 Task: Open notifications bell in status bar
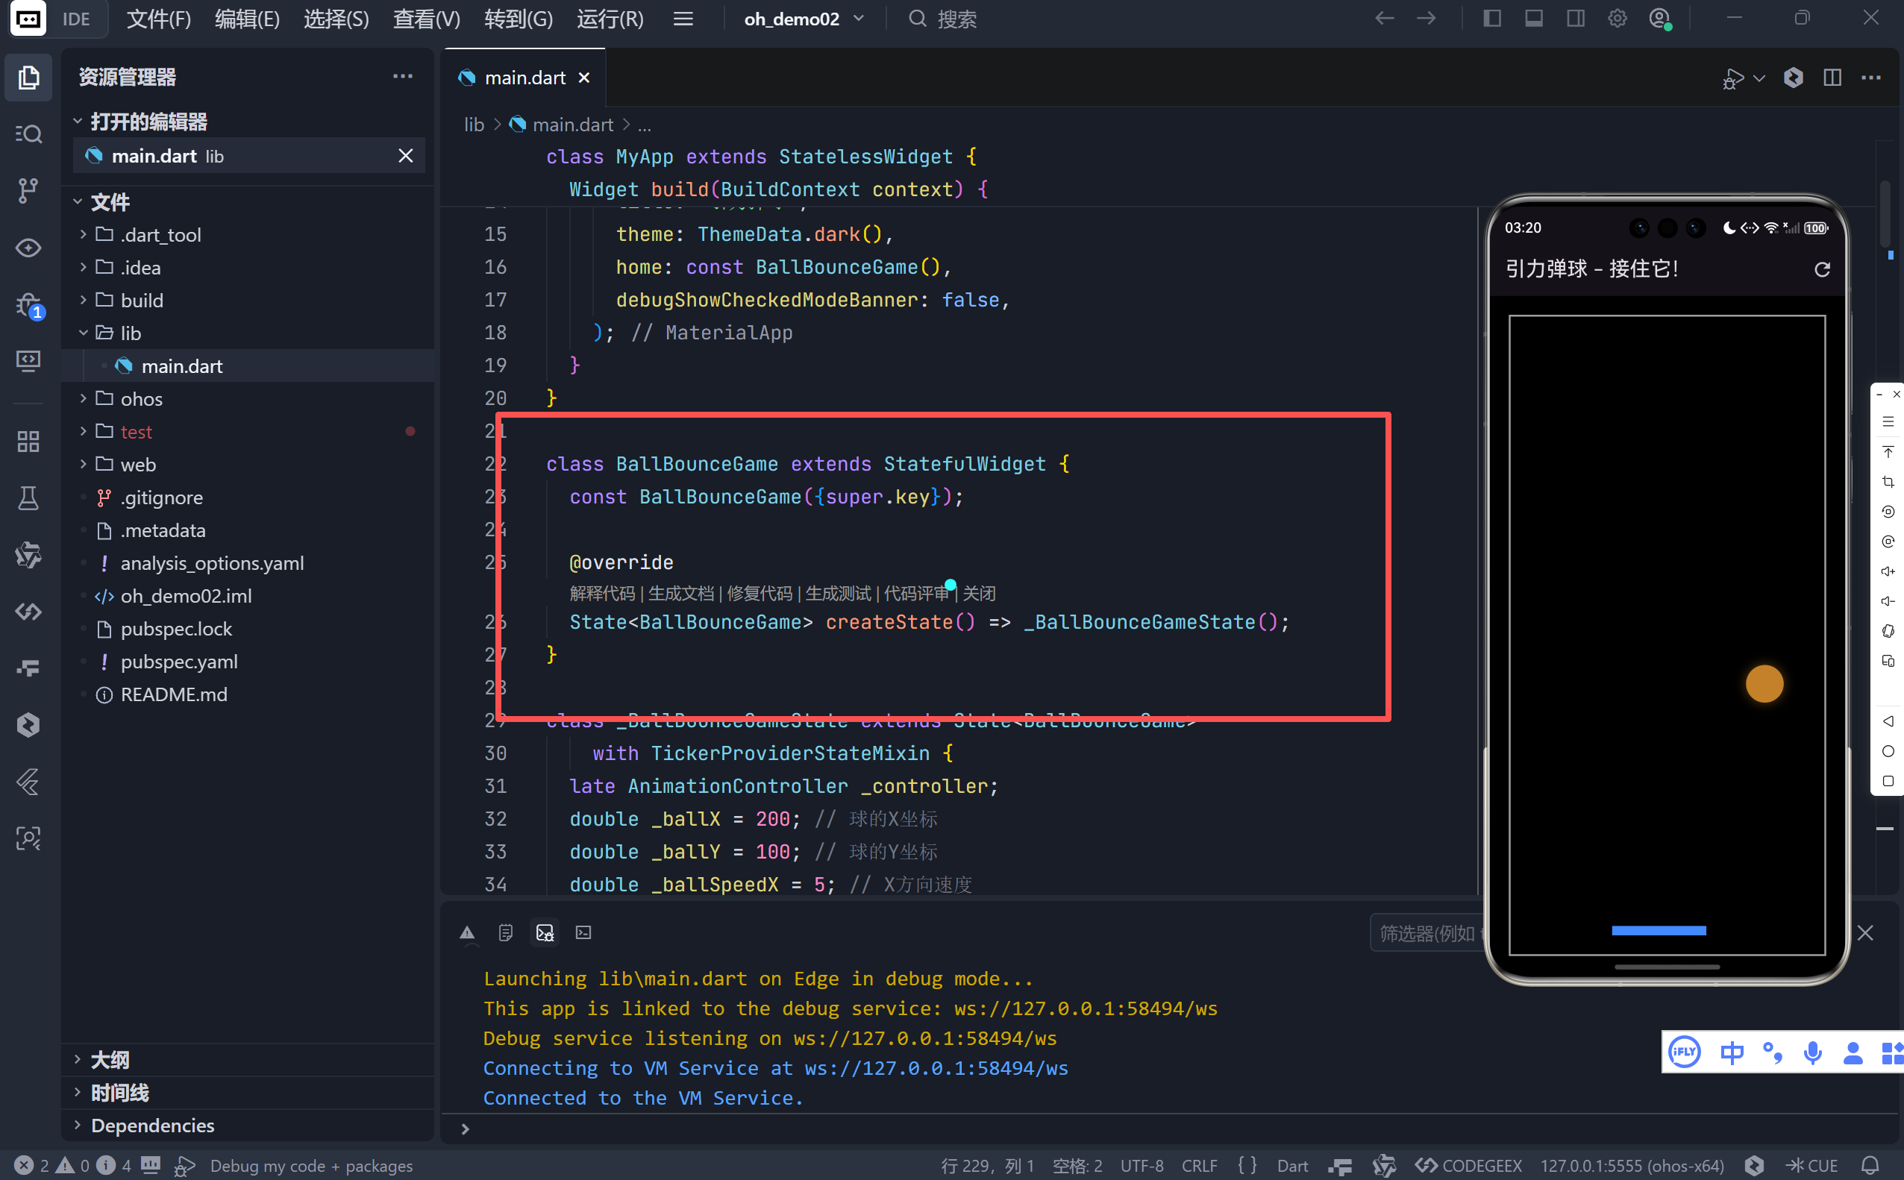coord(1870,1165)
